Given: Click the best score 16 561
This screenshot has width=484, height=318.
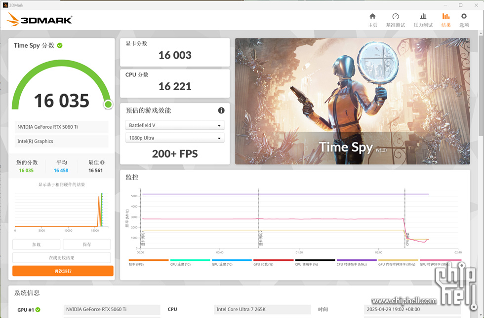Looking at the screenshot, I should [x=95, y=171].
